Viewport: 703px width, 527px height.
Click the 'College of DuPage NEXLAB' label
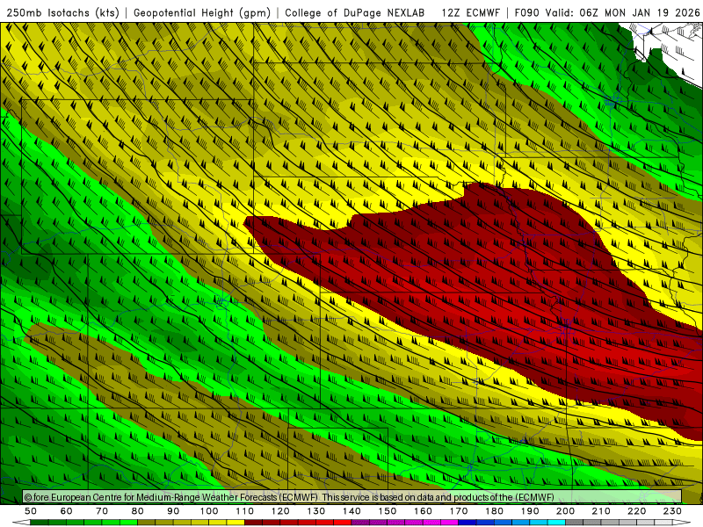(x=355, y=12)
